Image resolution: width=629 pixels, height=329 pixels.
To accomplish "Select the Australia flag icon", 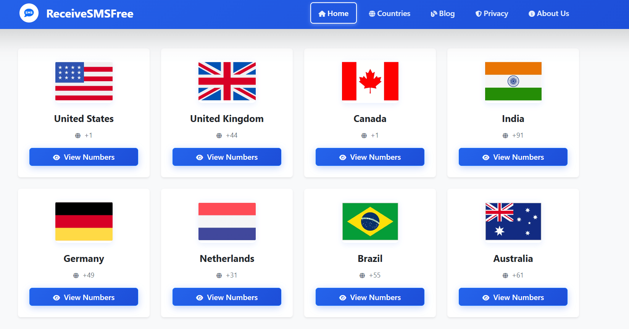I will [x=513, y=221].
